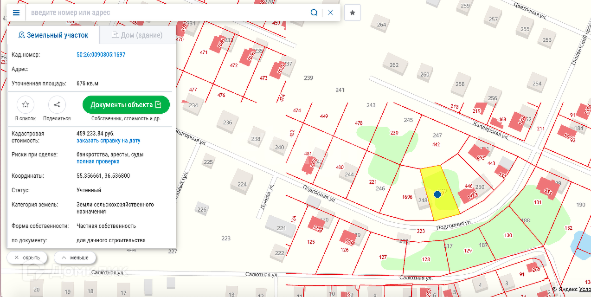
Task: Click parcel label 449 on map
Action: pos(324,116)
